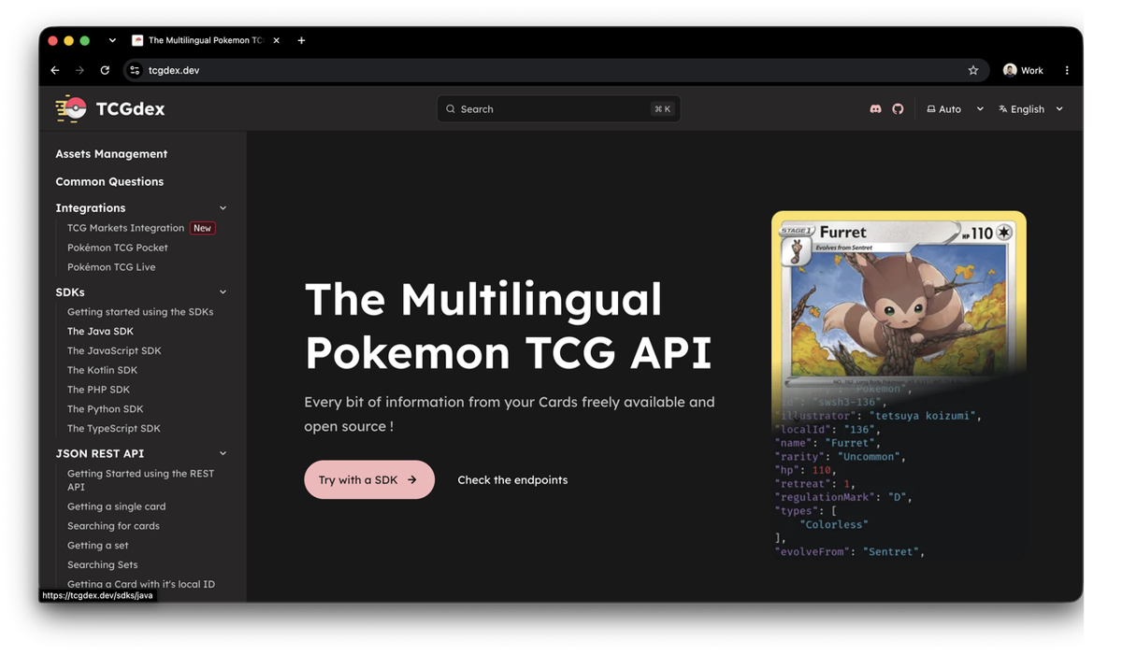Viewport: 1122px width, 654px height.
Task: Open Chrome's three-dot menu
Action: click(1067, 70)
